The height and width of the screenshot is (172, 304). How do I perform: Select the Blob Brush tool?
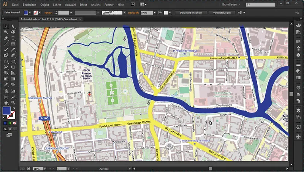pyautogui.click(x=6, y=55)
